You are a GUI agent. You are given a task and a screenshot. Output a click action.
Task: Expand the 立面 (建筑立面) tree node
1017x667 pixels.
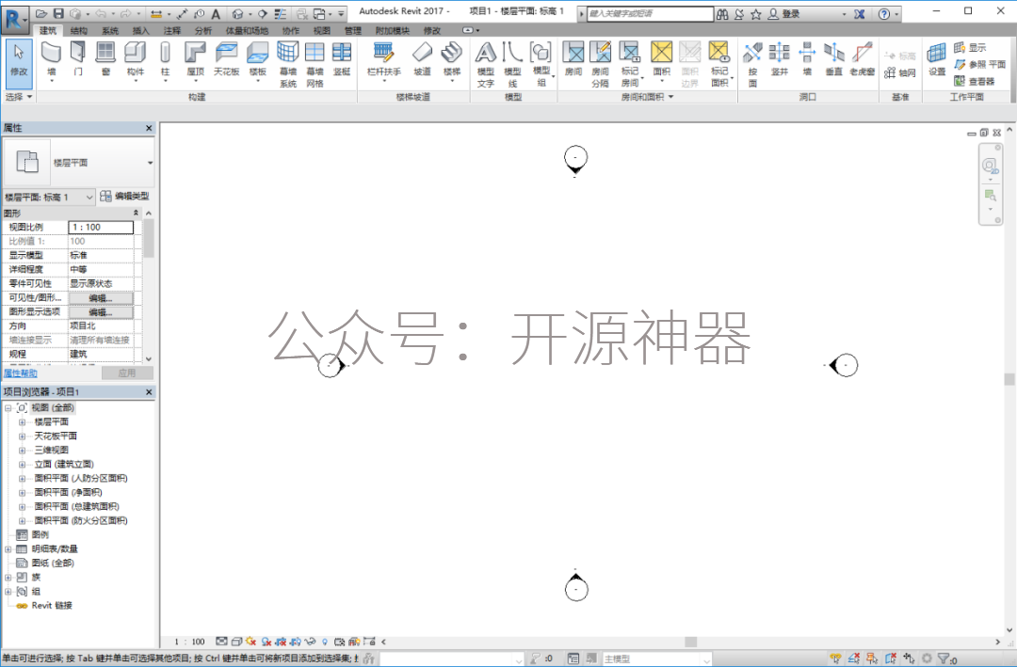[22, 464]
